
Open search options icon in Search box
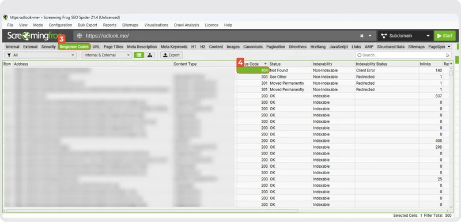448,55
